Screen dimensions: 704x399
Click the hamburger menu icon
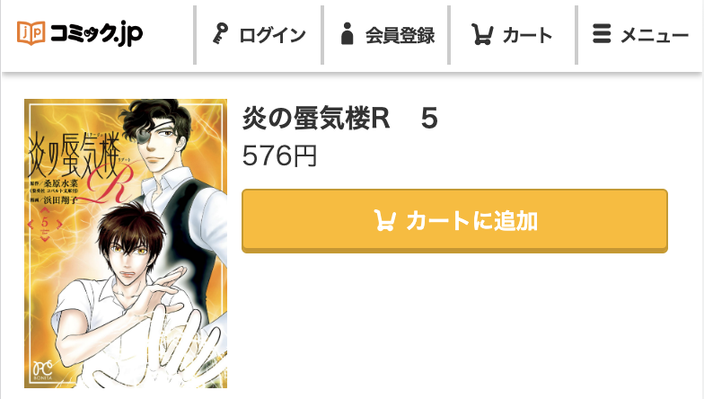(602, 34)
